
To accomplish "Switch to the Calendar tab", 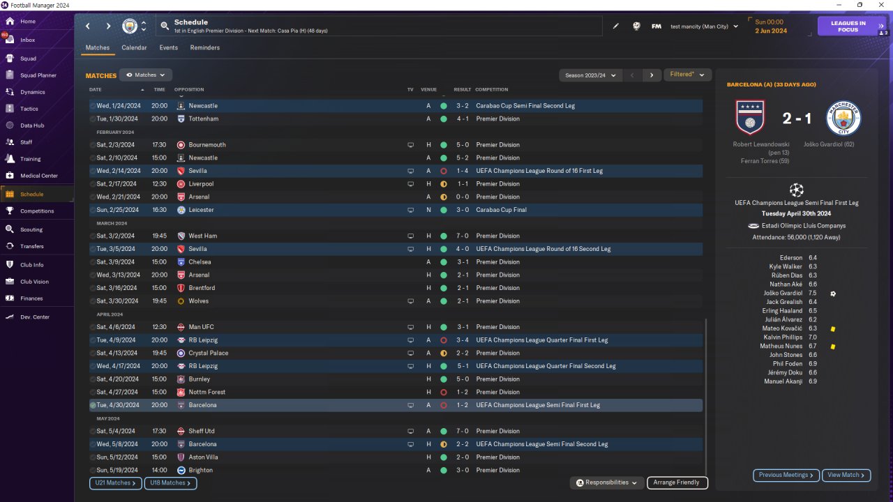I will pyautogui.click(x=134, y=48).
